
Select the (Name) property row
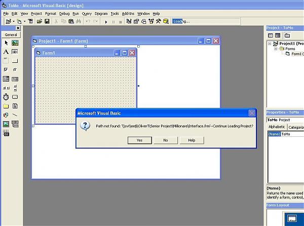point(286,134)
